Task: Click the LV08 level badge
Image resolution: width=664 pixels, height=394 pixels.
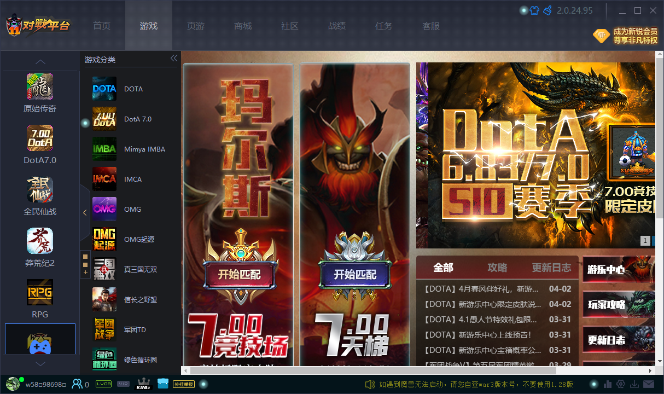Action: point(104,384)
